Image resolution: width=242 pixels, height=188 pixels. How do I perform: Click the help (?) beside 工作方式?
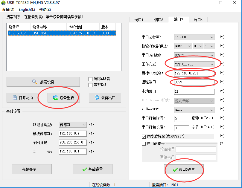222,64
